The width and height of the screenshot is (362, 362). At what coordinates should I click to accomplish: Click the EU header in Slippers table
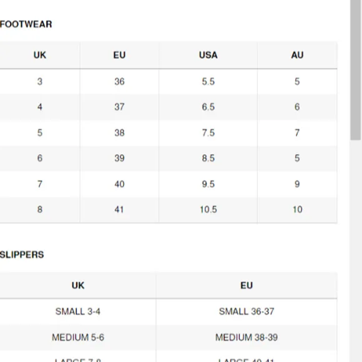[247, 286]
